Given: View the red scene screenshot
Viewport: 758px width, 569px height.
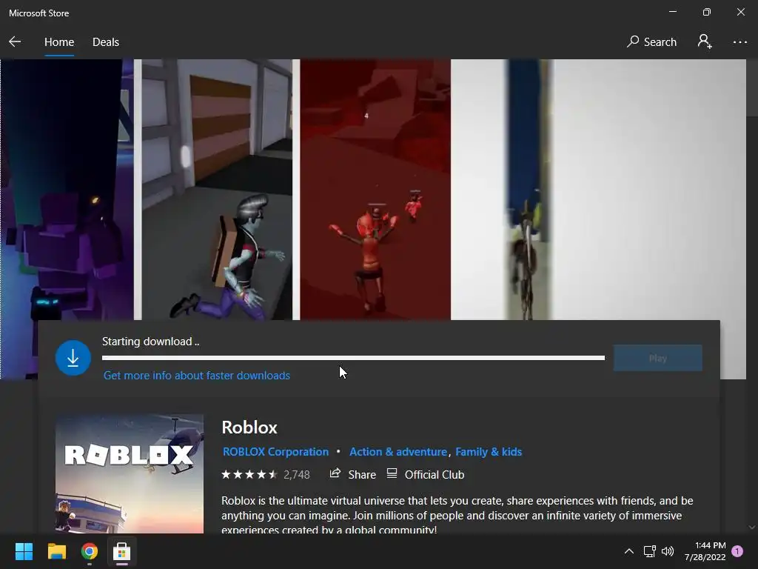Looking at the screenshot, I should pyautogui.click(x=375, y=189).
